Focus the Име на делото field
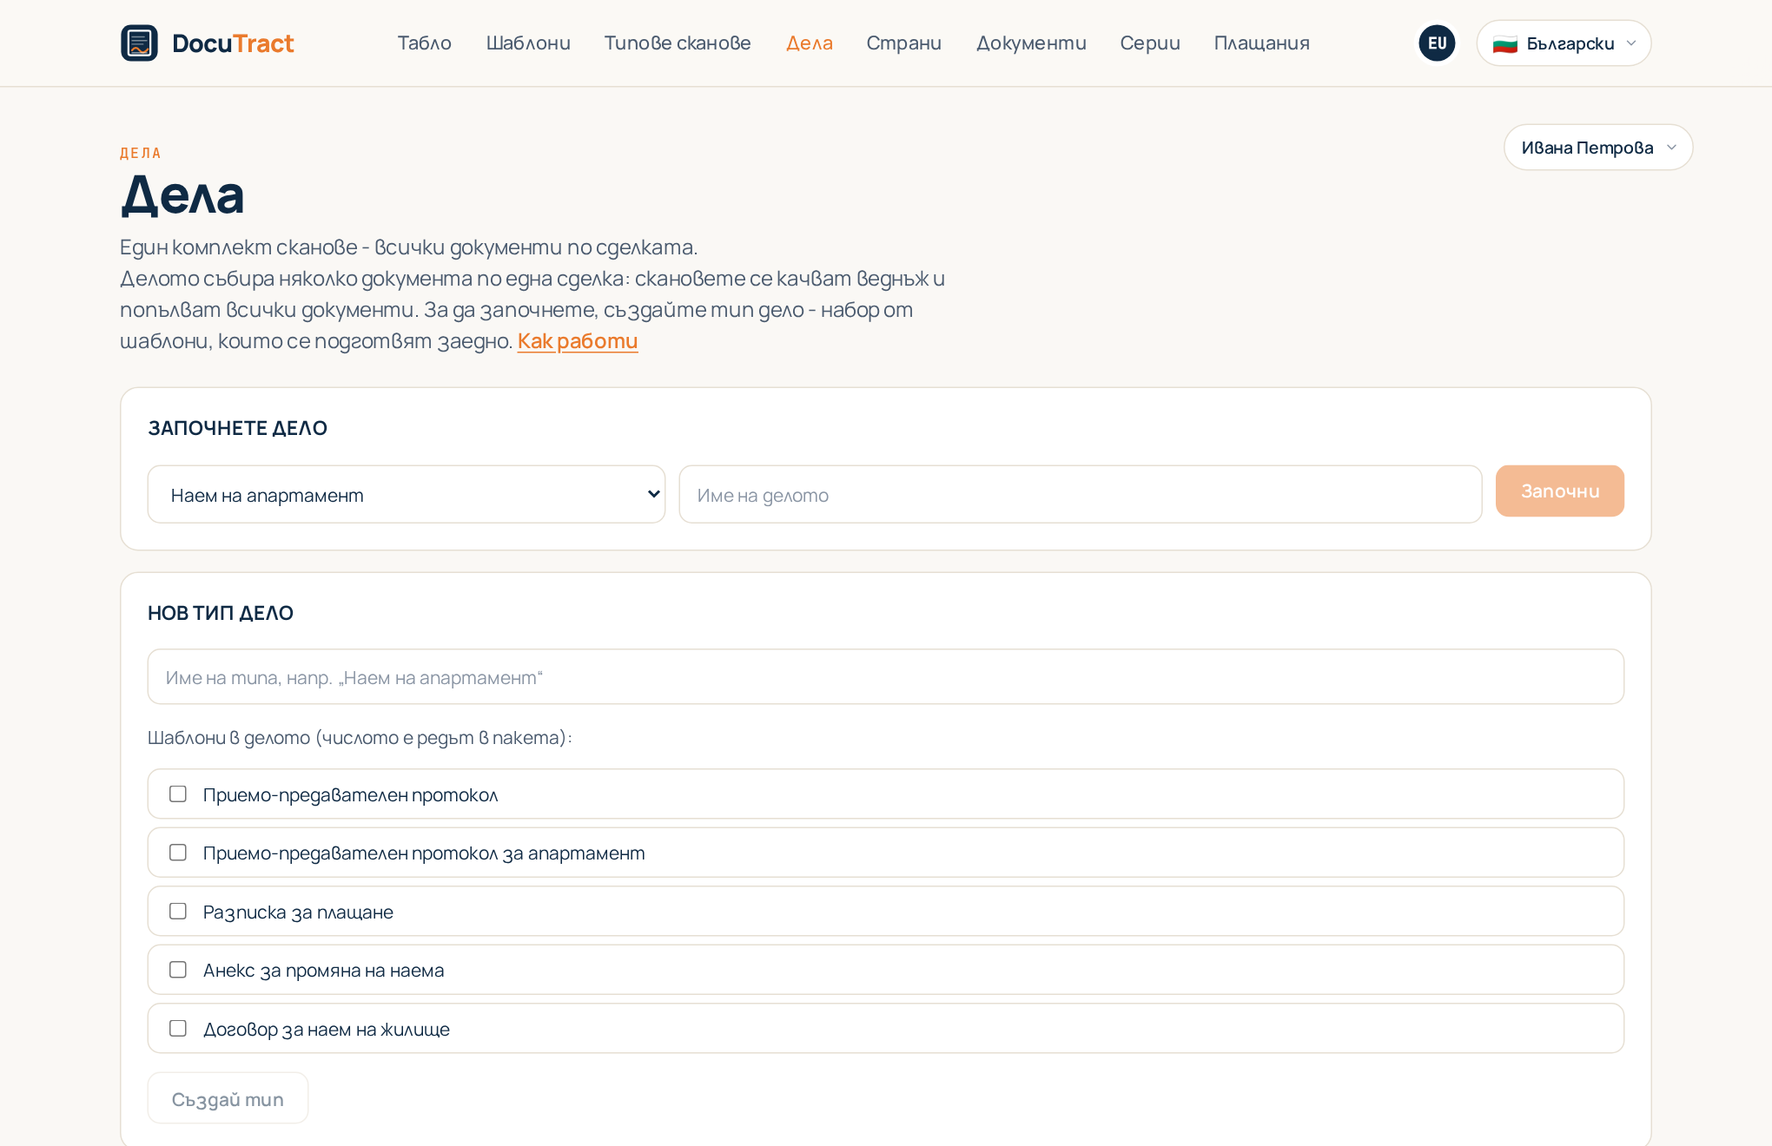The height and width of the screenshot is (1146, 1772). coord(1080,494)
